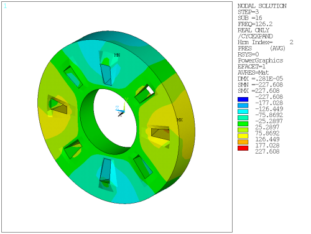311x234 pixels.
Task: Click the yellow-green swatch next to 25.2897
Action: tap(243, 130)
